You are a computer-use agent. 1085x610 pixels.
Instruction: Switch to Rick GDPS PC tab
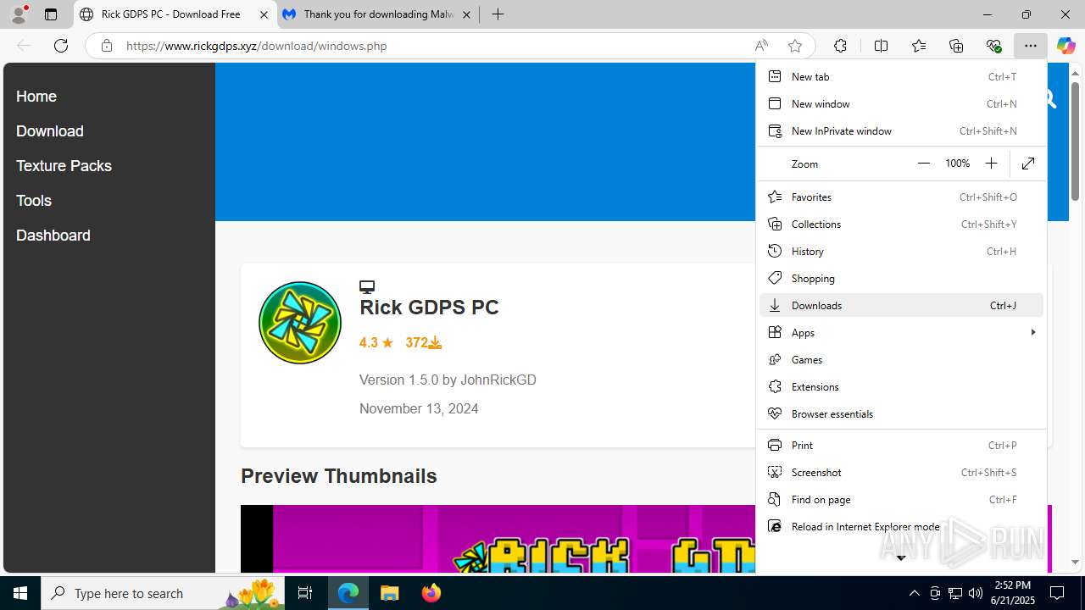pos(175,14)
